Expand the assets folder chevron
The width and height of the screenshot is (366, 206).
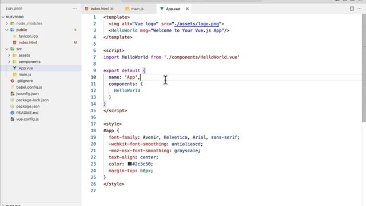point(9,56)
